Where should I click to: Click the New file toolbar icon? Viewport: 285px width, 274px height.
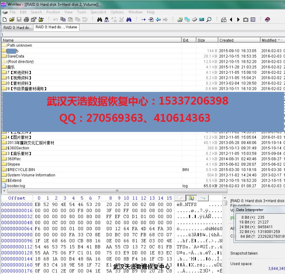4,20
